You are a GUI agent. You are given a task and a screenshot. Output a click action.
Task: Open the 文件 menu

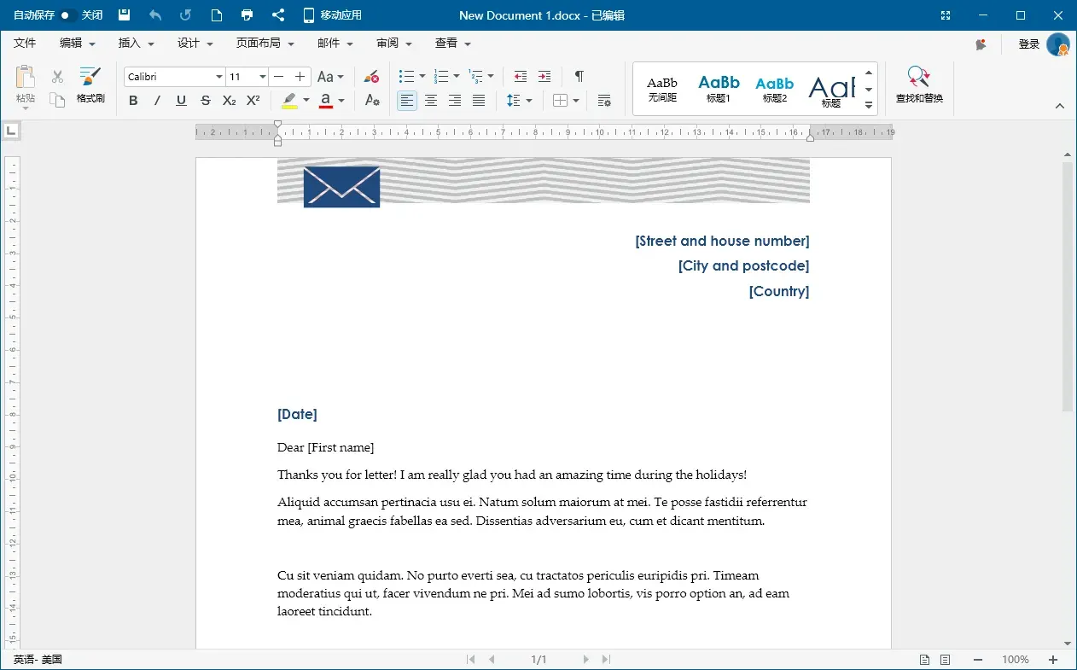point(25,44)
